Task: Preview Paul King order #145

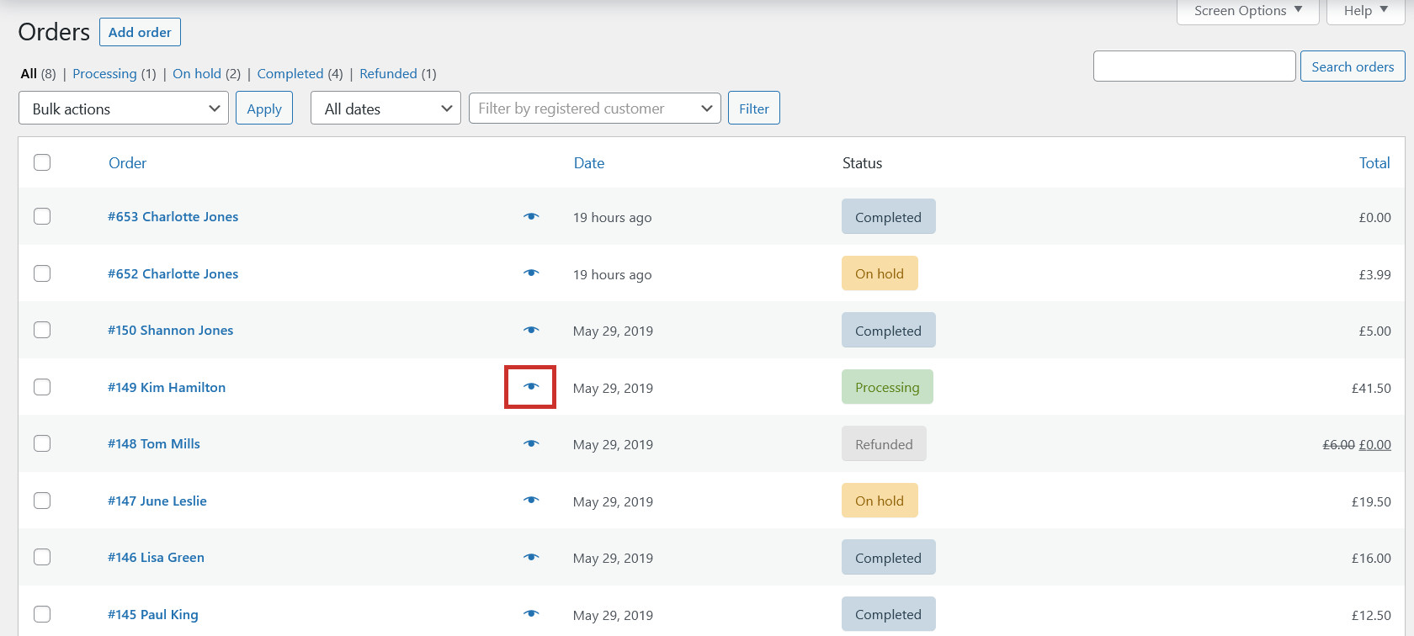Action: click(531, 614)
